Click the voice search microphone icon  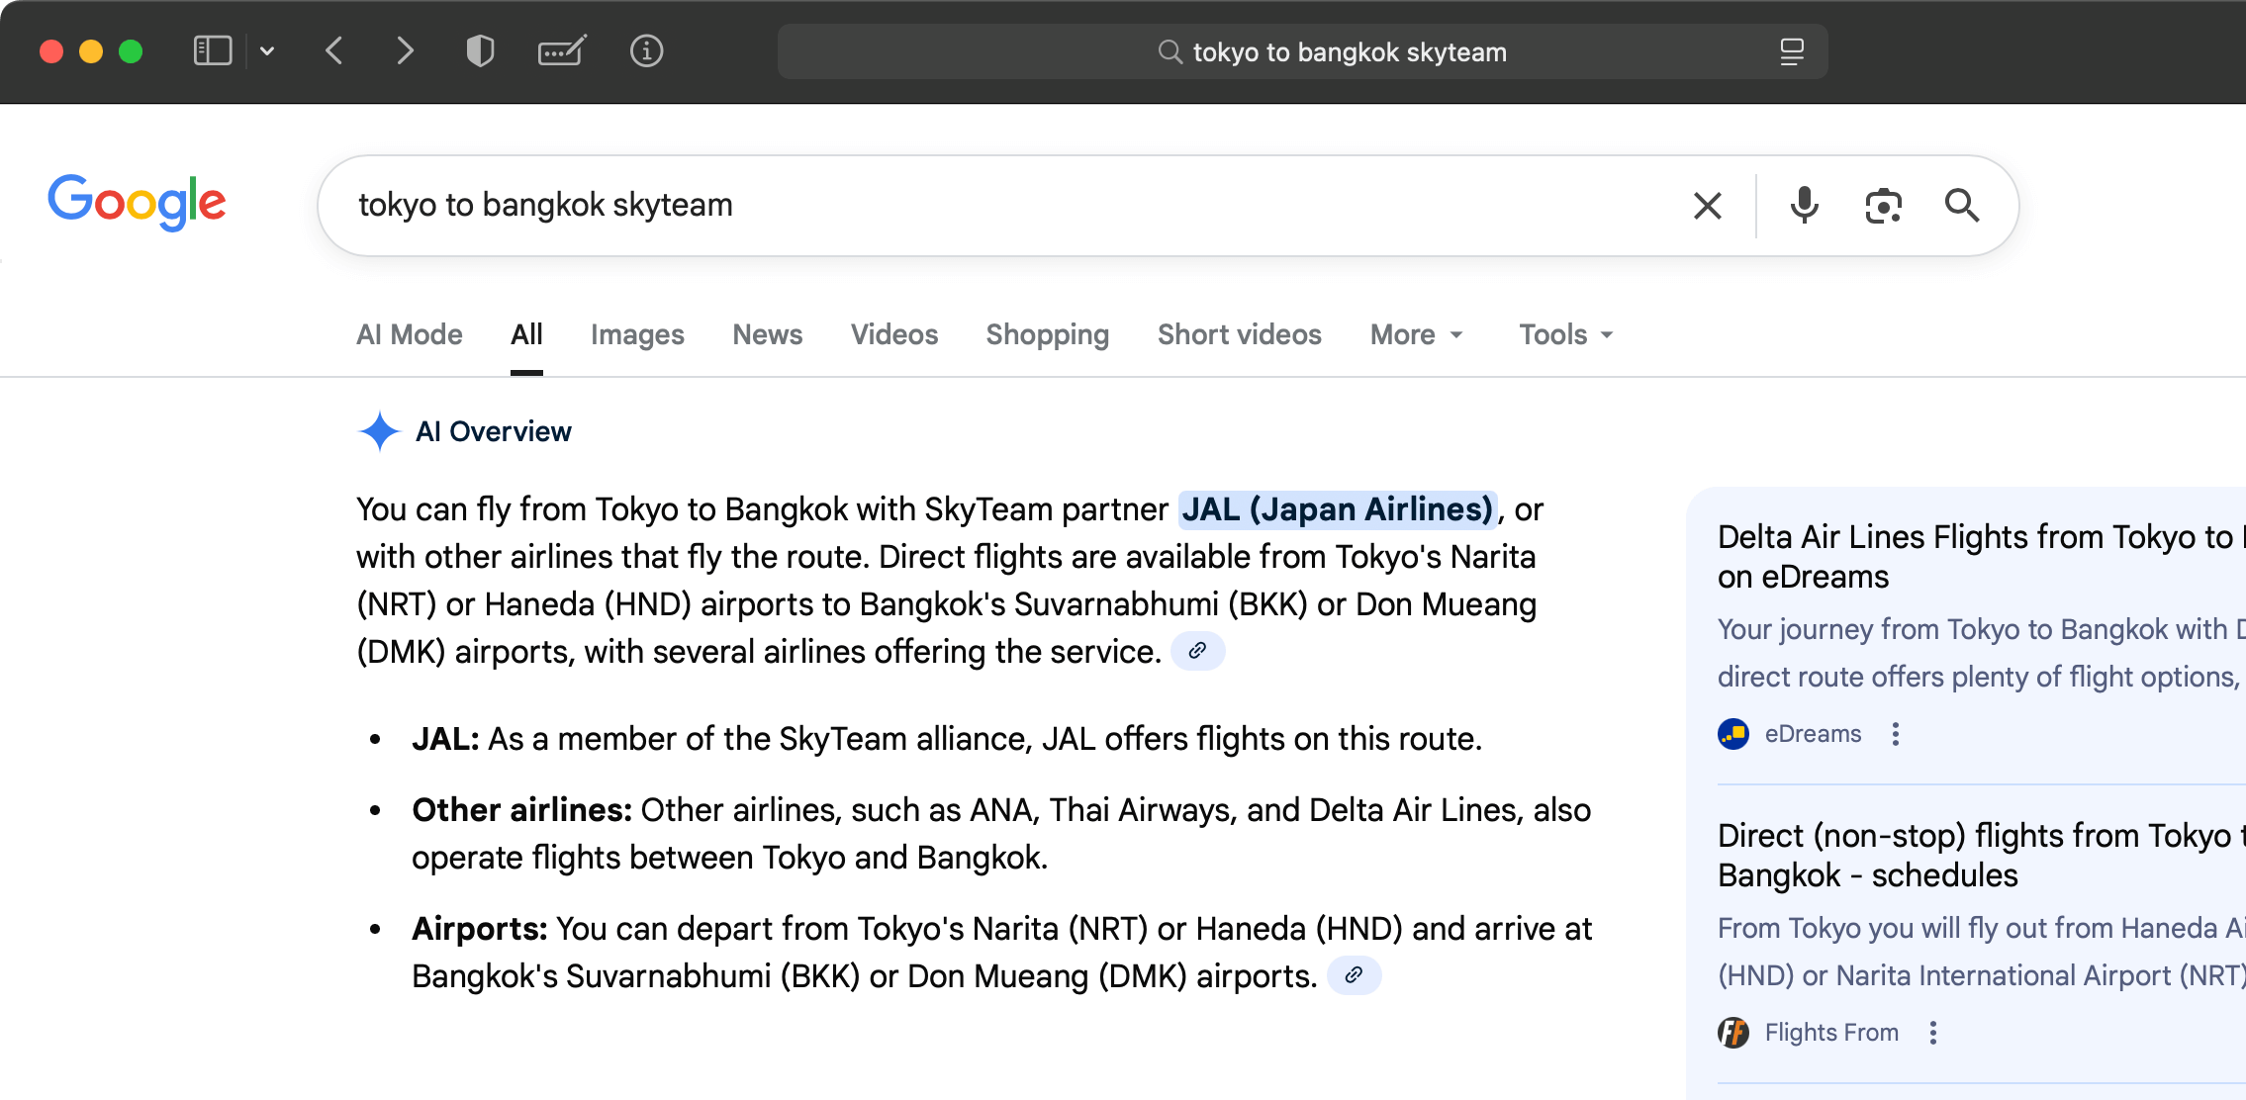(1804, 206)
